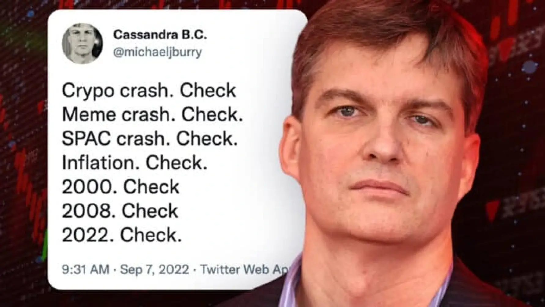The width and height of the screenshot is (545, 307).
Task: Select the '2022. Check.' line
Action: tap(122, 235)
